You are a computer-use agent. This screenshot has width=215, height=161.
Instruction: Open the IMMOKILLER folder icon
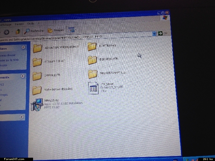[37, 76]
